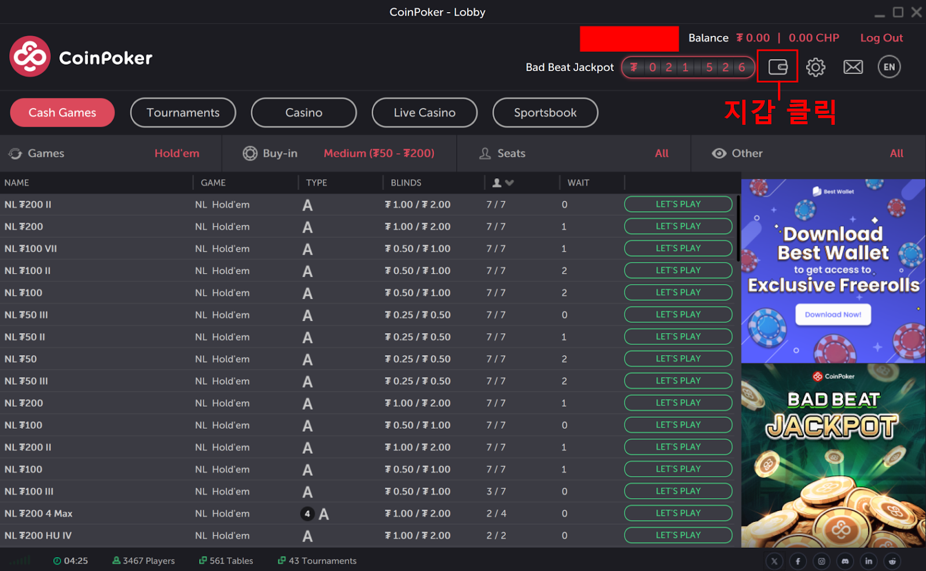The image size is (926, 571).
Task: Switch to Cash Games tab
Action: click(x=63, y=112)
